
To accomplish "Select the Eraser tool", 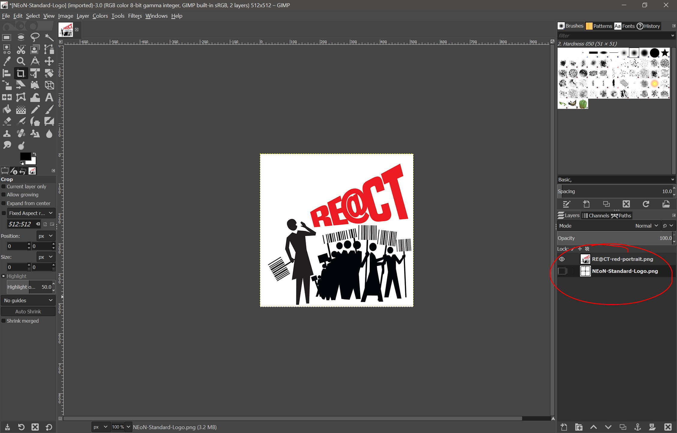I will point(7,121).
